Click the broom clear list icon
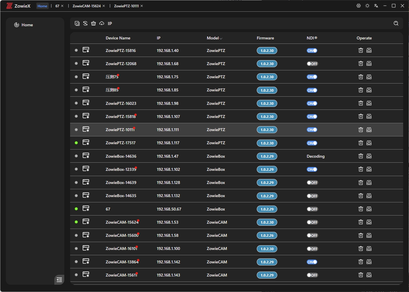 tap(93, 23)
